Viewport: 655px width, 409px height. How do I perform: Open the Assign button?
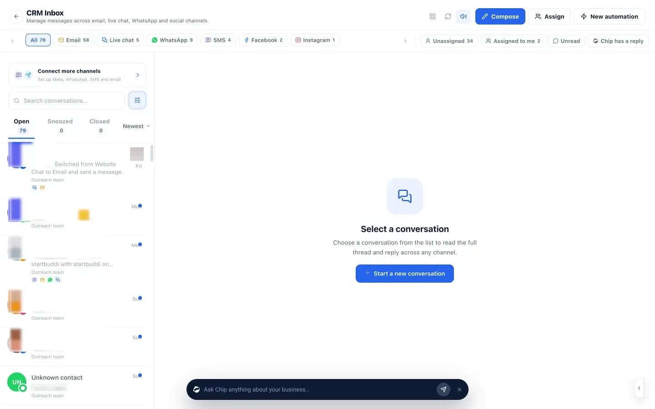(549, 16)
